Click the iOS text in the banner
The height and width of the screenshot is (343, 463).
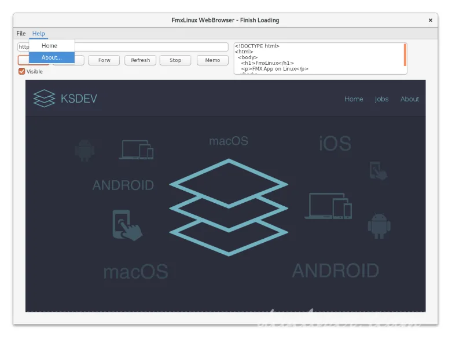coord(335,144)
